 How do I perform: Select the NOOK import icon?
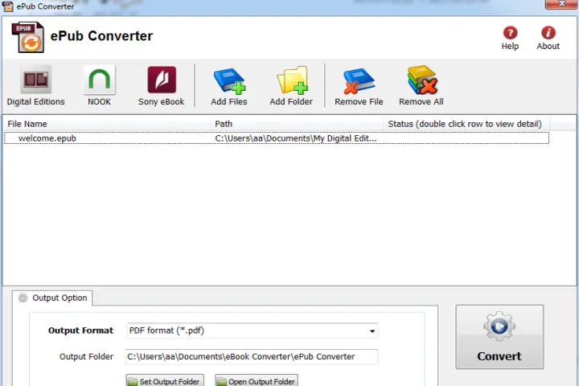coord(100,80)
